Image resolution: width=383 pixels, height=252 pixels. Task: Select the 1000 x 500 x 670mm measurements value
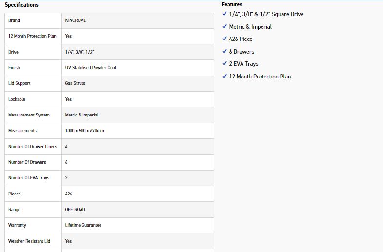click(84, 131)
